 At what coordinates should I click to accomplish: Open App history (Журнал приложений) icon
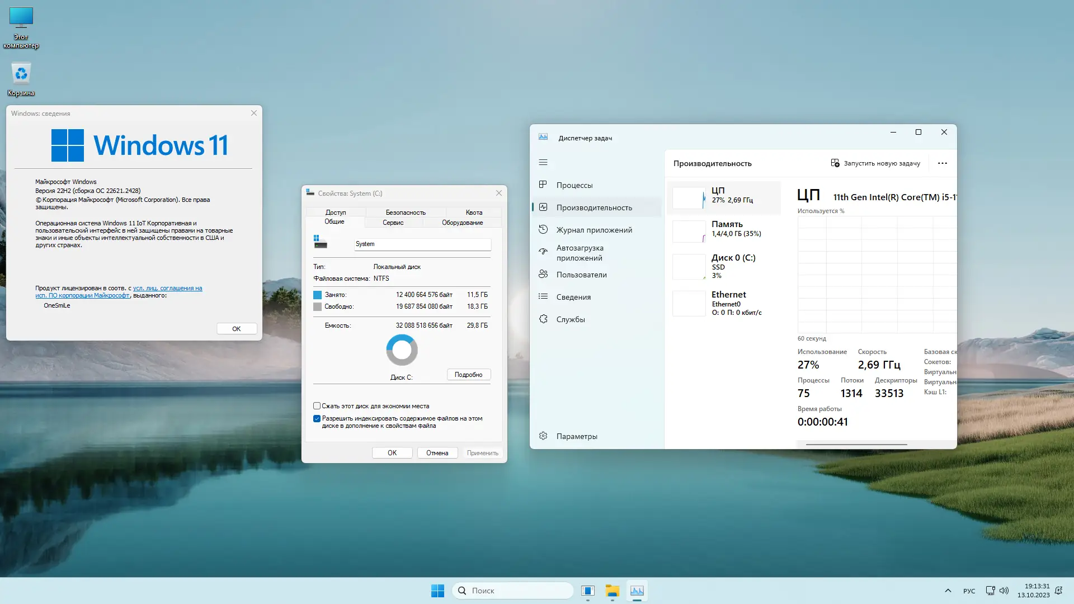[543, 229]
